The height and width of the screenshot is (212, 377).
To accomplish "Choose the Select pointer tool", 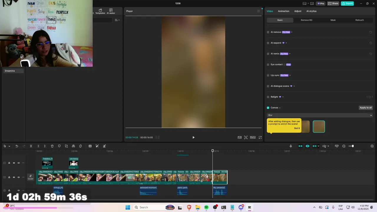I will tap(5, 146).
